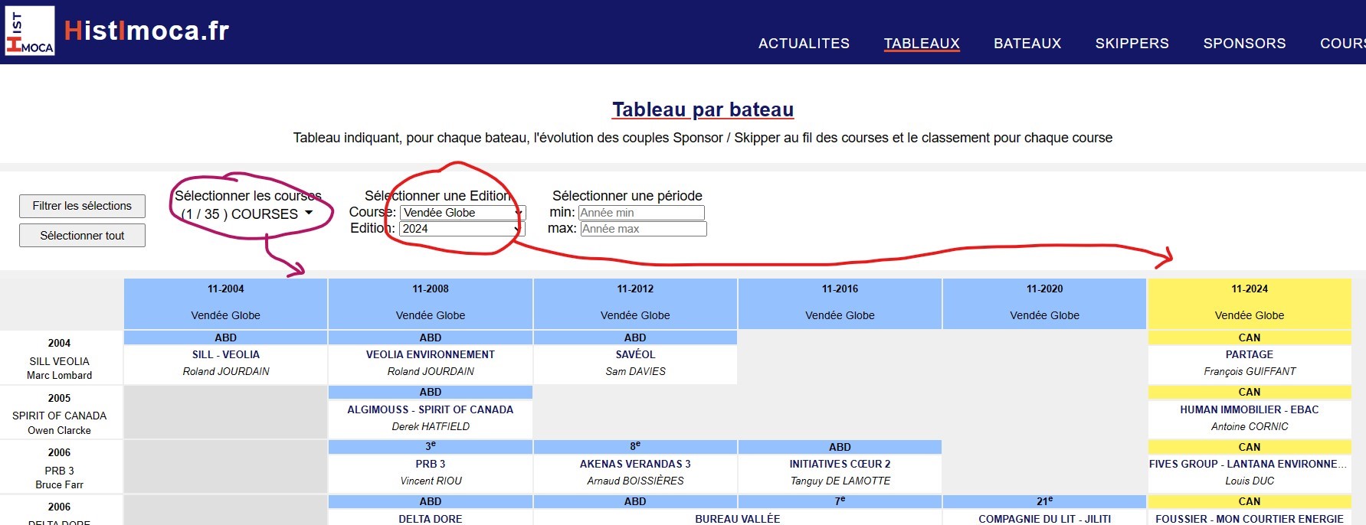Open skipper Derek HATFIELD link
The image size is (1366, 525).
(431, 426)
